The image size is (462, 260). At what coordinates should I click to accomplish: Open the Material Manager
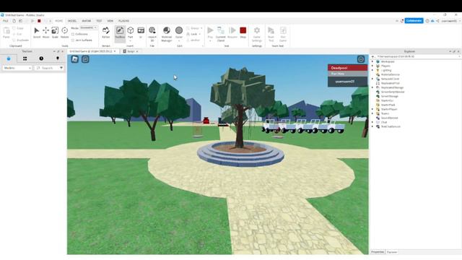point(167,33)
